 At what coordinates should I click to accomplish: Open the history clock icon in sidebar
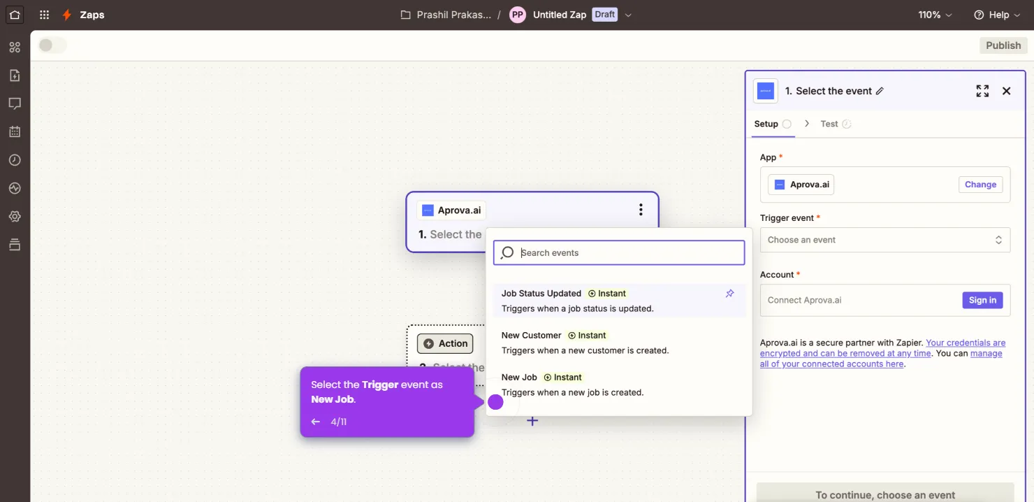pyautogui.click(x=15, y=159)
